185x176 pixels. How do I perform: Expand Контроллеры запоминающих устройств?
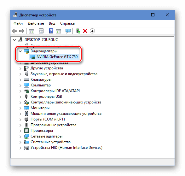click(20, 103)
